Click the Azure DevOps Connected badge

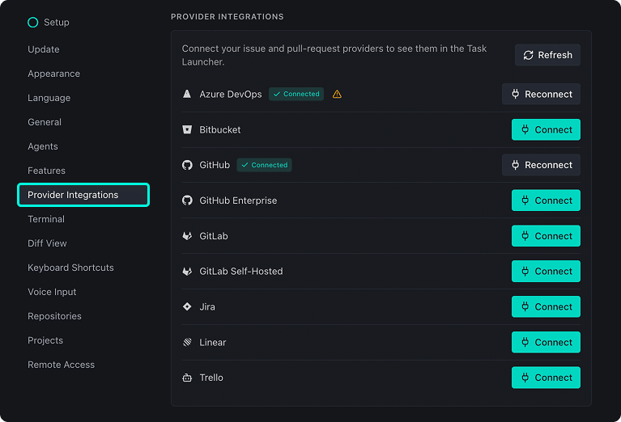click(x=296, y=94)
